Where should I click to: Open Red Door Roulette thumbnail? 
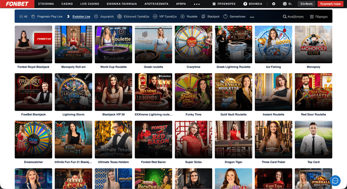tap(314, 92)
